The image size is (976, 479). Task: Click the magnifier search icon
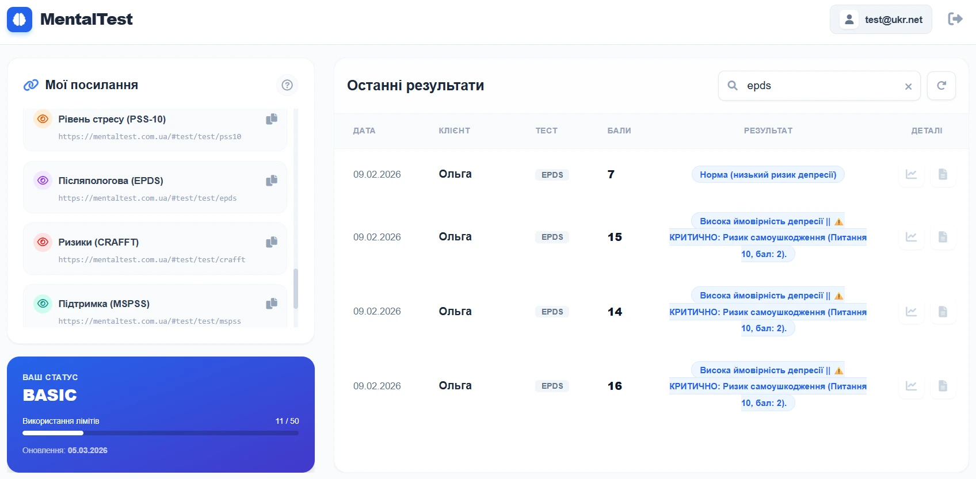point(733,86)
